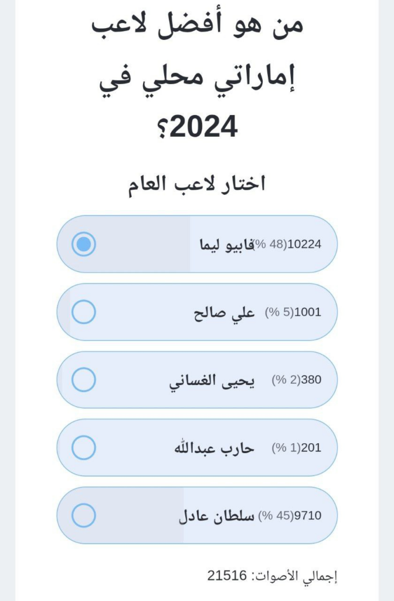Click the 10224 vote count
Image resolution: width=394 pixels, height=601 pixels.
[x=305, y=245]
